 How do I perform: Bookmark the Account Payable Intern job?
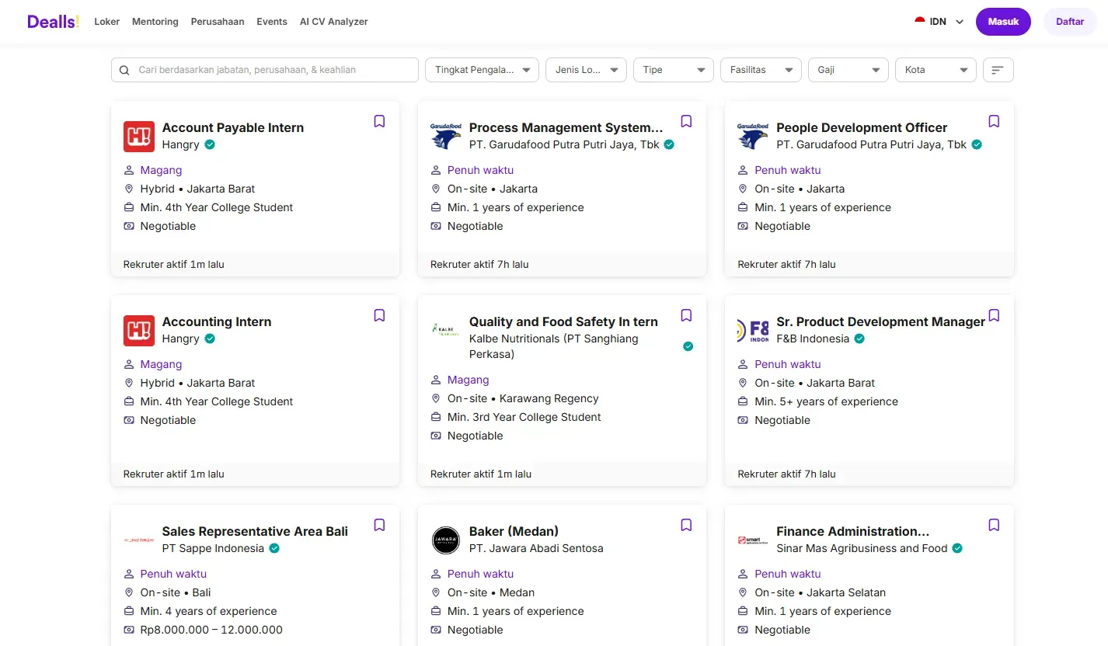click(379, 121)
